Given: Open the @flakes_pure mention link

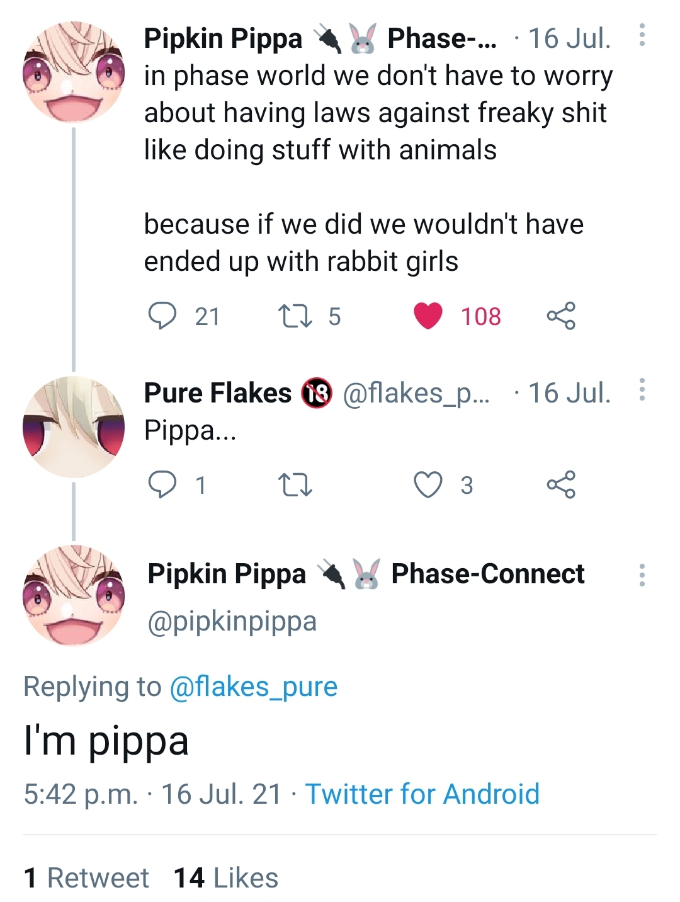Looking at the screenshot, I should click(253, 687).
